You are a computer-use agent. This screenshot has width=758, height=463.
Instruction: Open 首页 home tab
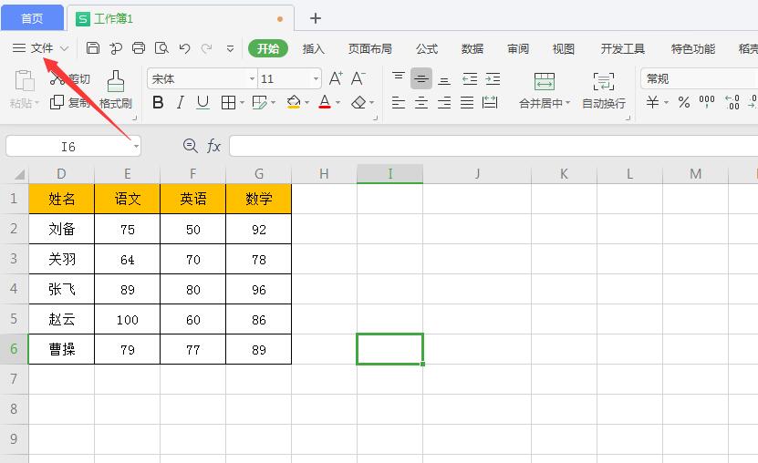(x=33, y=18)
